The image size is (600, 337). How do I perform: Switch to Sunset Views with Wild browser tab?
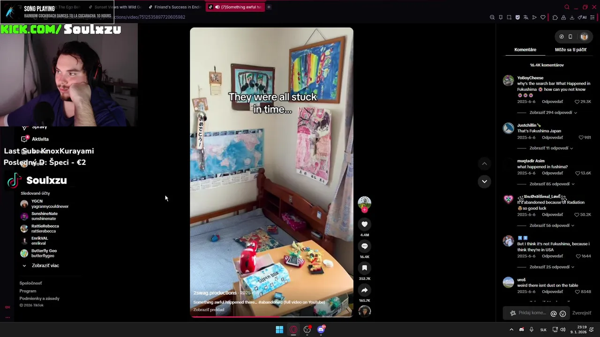tap(114, 7)
